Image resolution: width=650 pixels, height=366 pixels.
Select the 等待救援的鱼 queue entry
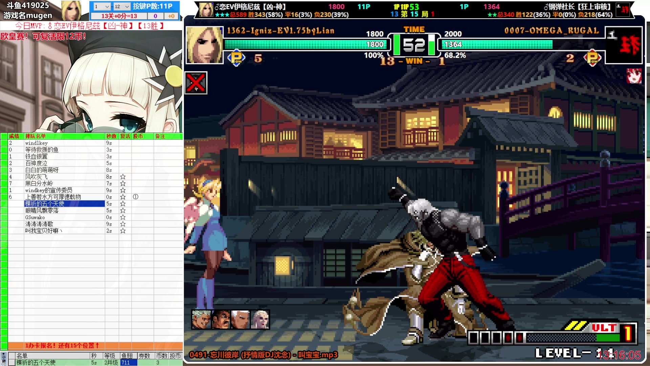42,150
